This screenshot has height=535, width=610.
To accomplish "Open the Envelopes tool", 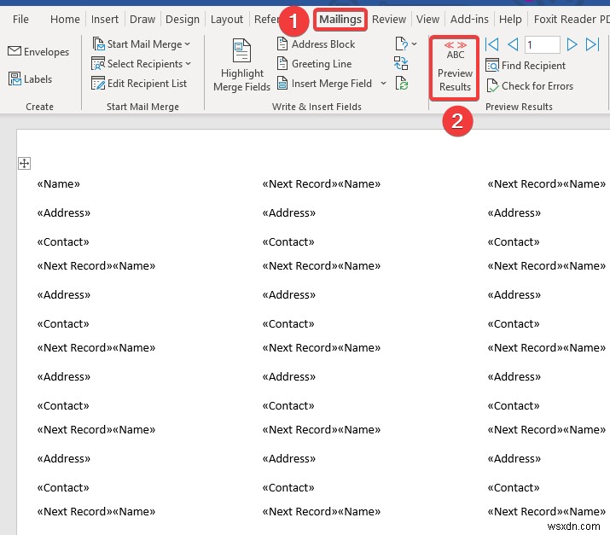I will (38, 51).
